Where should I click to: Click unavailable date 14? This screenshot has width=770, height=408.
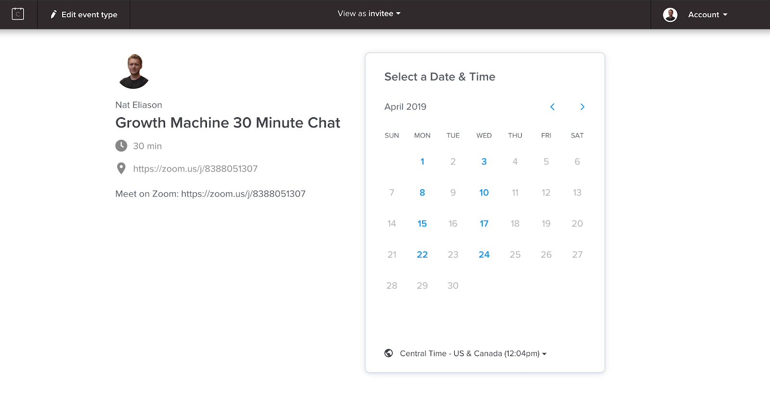click(392, 223)
